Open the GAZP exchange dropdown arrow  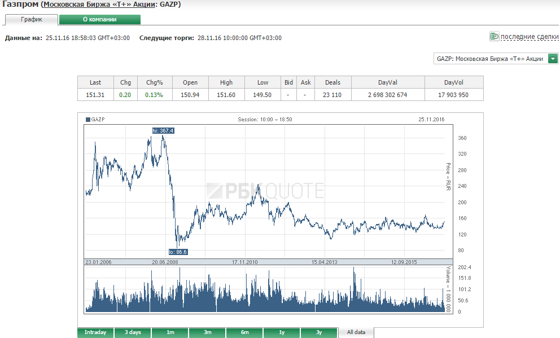(x=553, y=59)
